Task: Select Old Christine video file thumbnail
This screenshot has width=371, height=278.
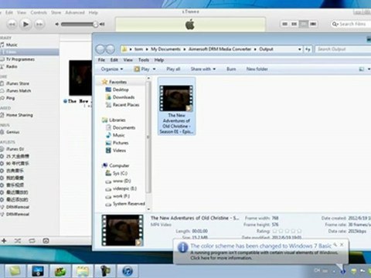Action: (176, 98)
